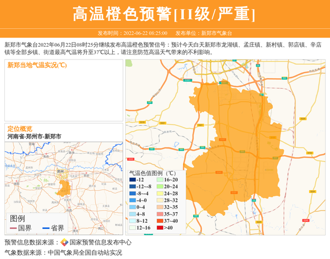Click the 0~4 light blue legend swatch
Screen dimensions: 330x259
point(132,207)
